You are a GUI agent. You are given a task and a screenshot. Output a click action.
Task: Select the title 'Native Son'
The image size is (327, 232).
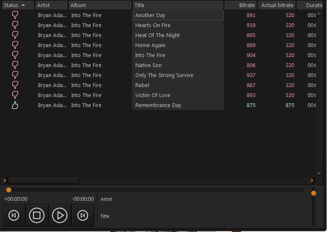point(148,65)
